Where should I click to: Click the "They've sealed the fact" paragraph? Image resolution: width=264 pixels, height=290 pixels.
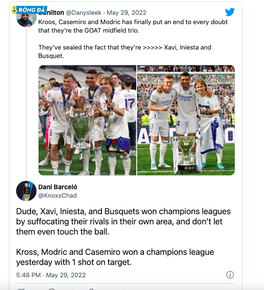click(x=124, y=52)
